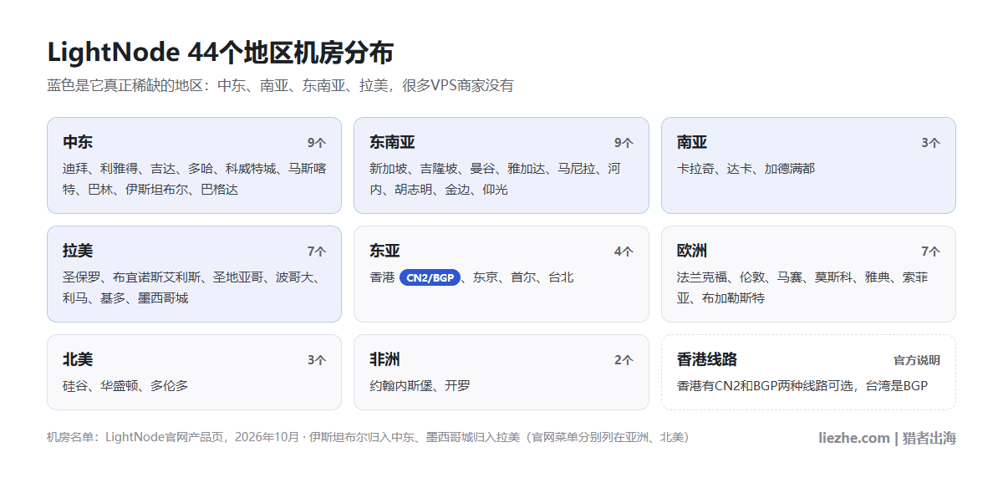Click the 9个 count on 东南亚 card
The height and width of the screenshot is (493, 1003).
pos(624,143)
